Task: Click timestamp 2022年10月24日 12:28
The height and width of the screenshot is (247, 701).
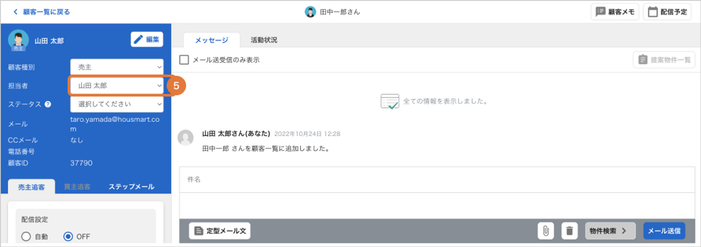Action: (307, 134)
